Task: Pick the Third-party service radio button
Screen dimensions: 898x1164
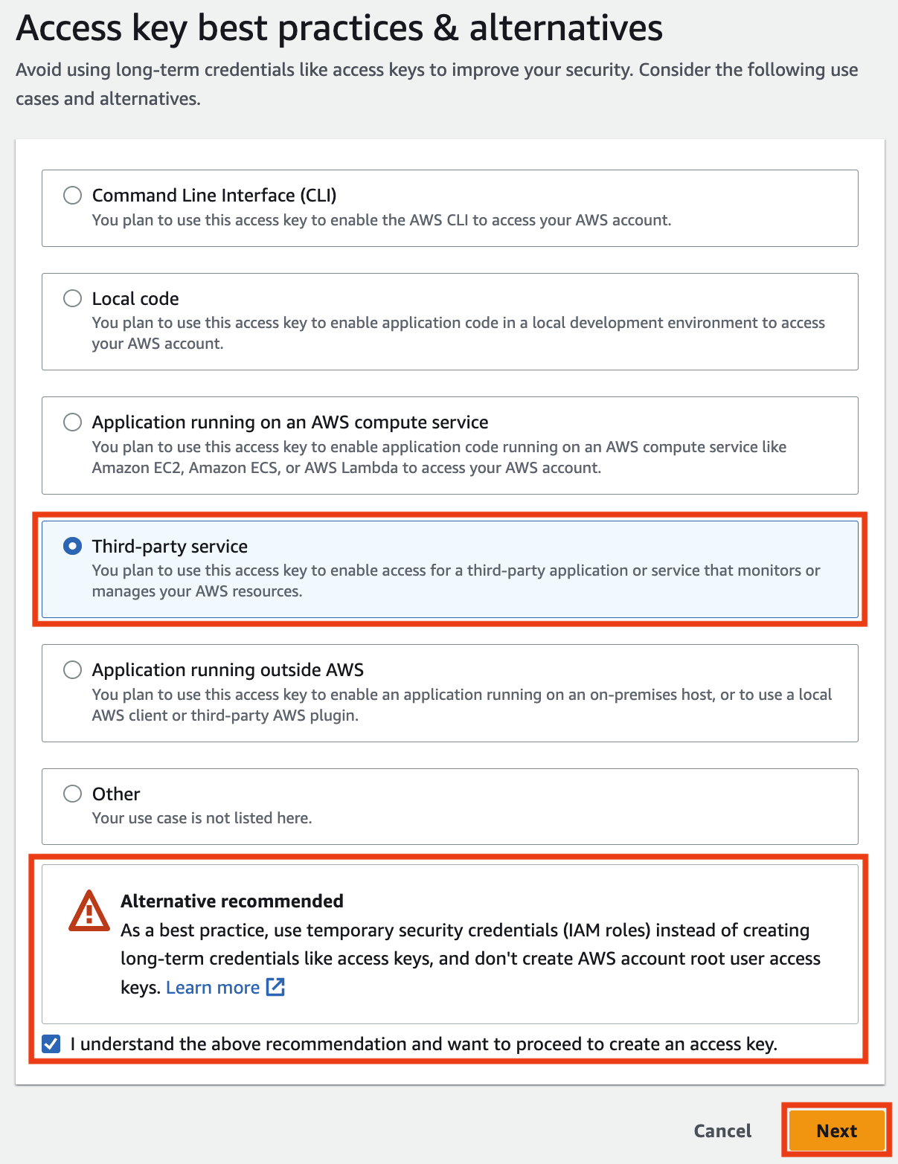Action: click(72, 546)
